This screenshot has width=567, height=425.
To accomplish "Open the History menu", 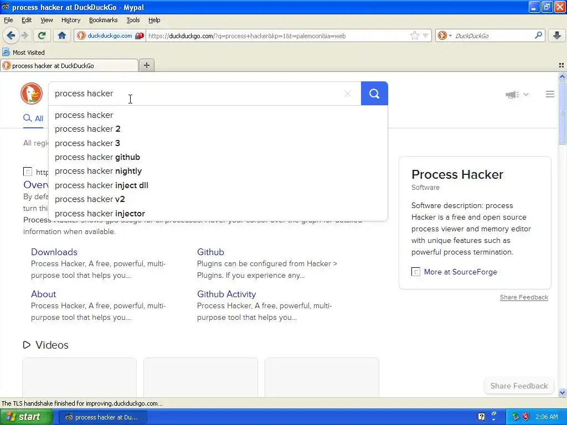I will tap(71, 20).
